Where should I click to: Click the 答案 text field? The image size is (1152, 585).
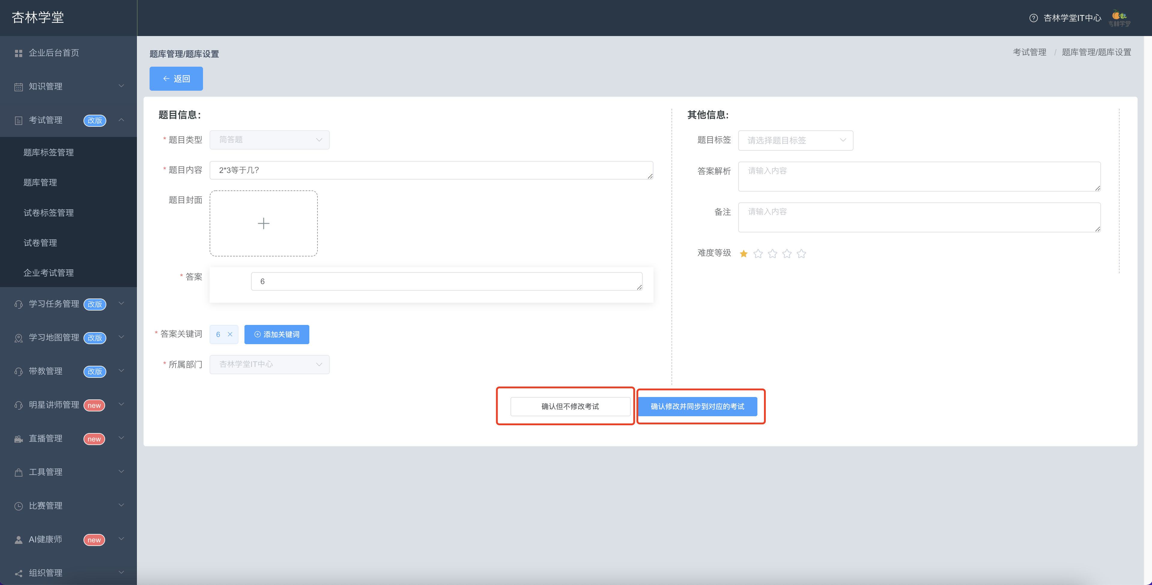446,281
